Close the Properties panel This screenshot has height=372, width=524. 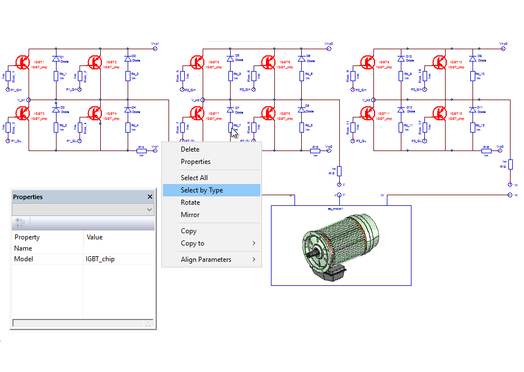149,197
